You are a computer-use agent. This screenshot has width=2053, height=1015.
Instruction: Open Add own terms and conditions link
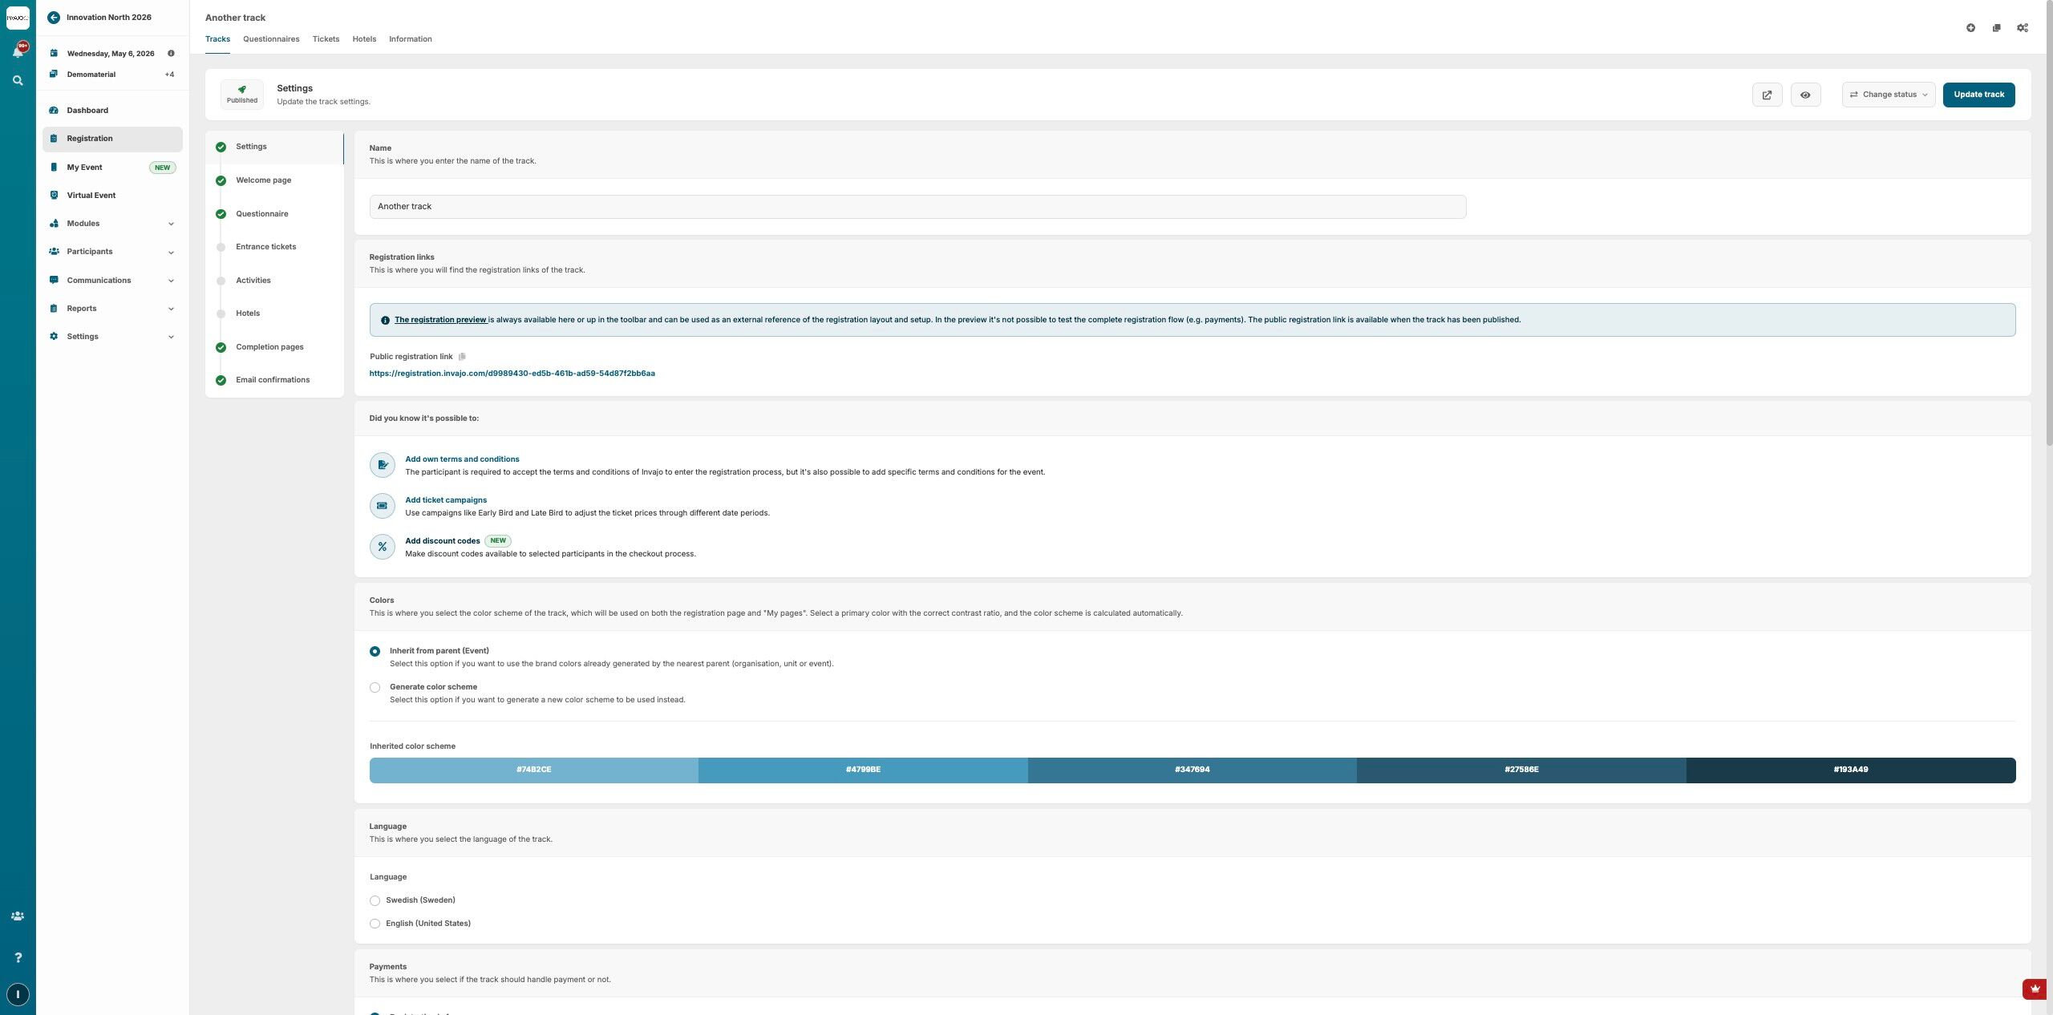[x=462, y=459]
